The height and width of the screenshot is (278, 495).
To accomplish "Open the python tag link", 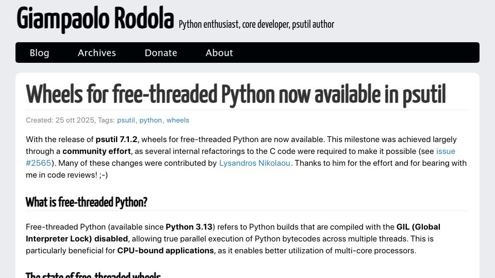I will (151, 120).
